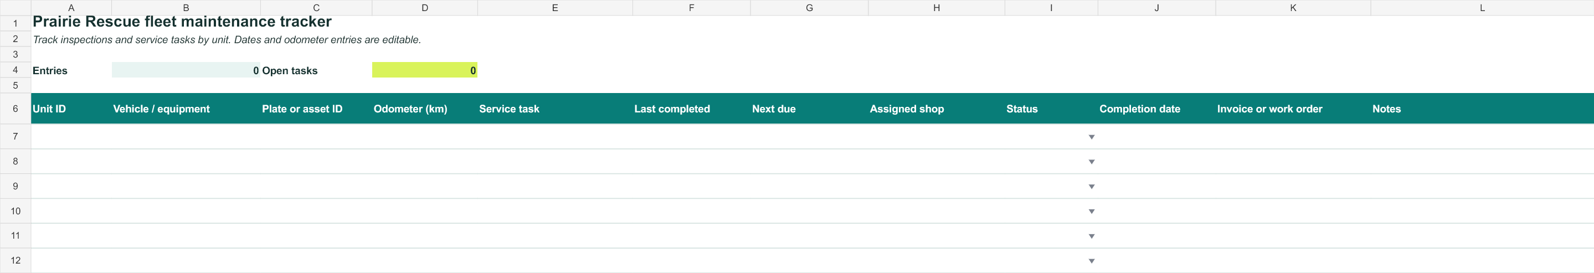This screenshot has width=1594, height=273.
Task: Select column D header
Action: pos(424,7)
